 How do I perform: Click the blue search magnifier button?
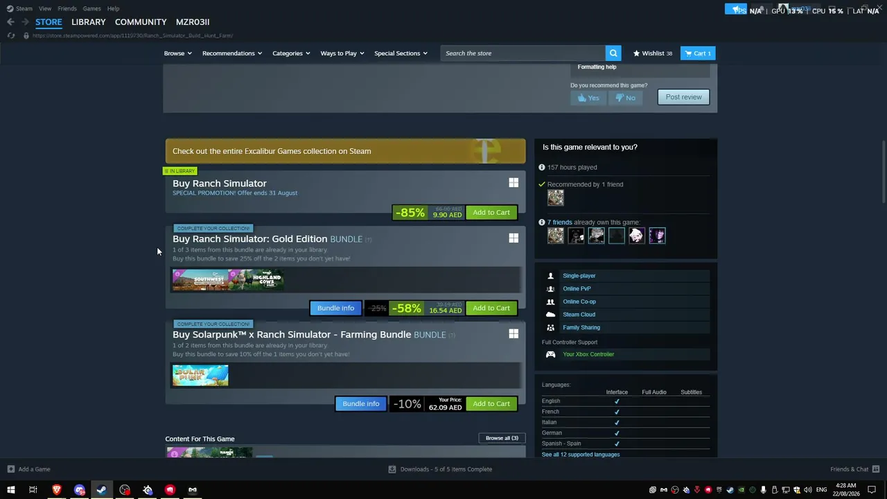[613, 53]
